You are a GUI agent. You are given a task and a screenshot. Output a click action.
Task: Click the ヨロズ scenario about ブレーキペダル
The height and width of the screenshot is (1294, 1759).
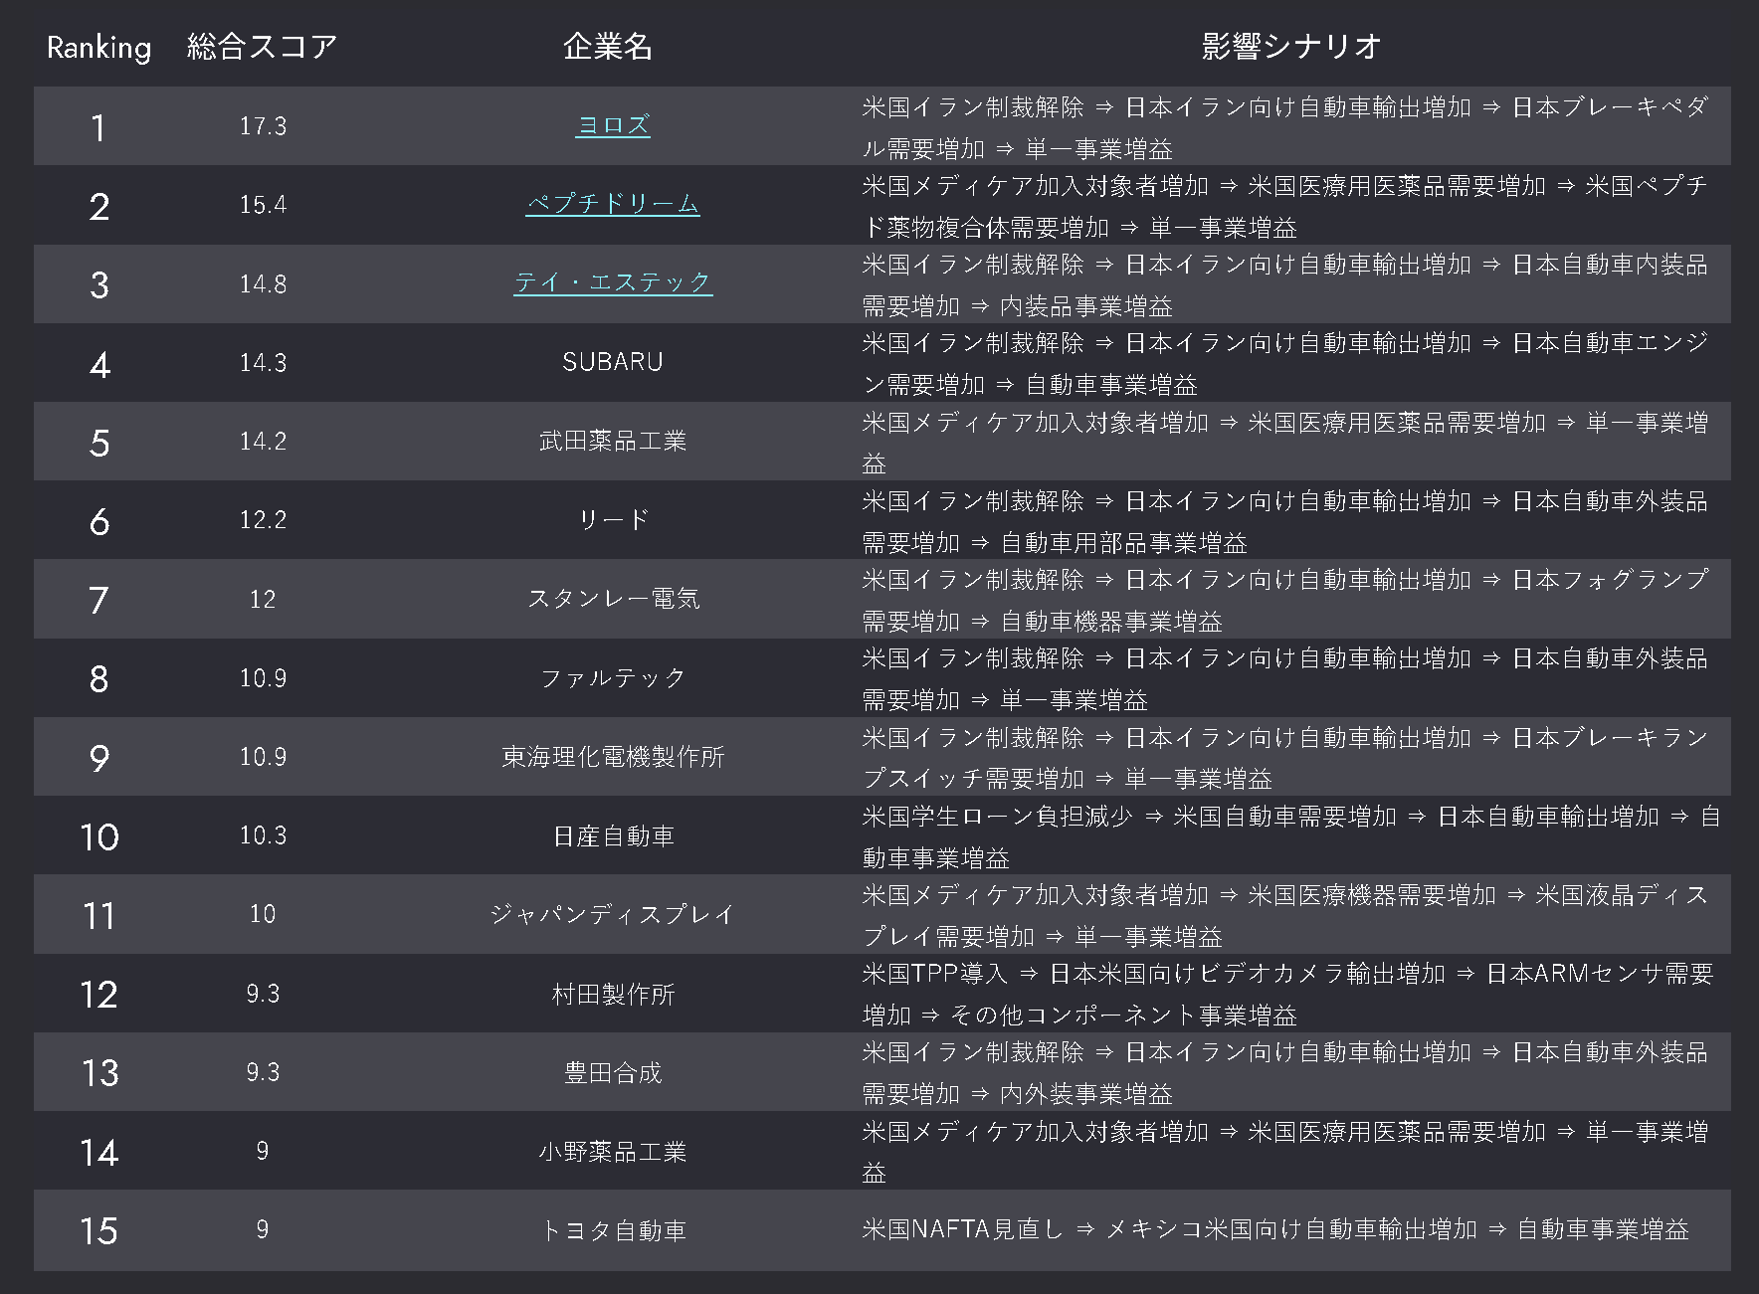1284,127
